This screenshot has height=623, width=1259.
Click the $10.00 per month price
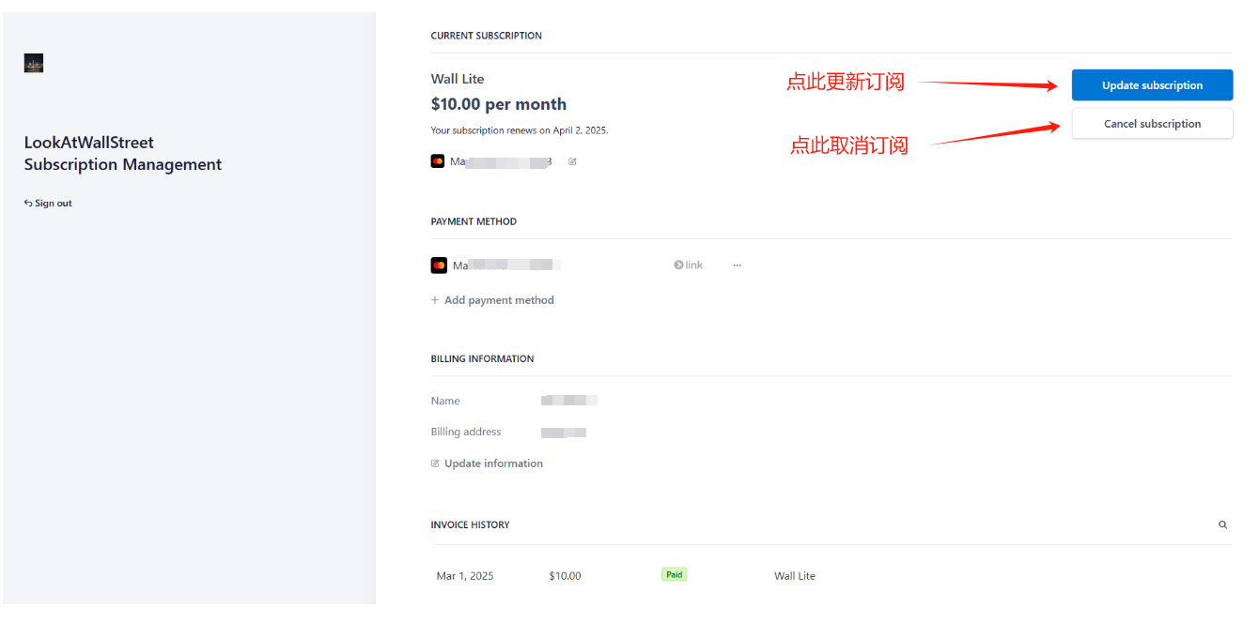499,104
